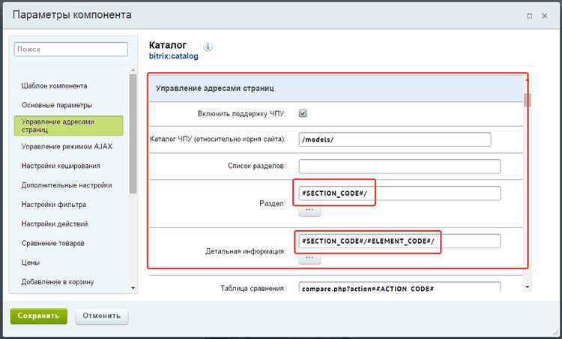Open Шаблон компонента section

pos(54,85)
